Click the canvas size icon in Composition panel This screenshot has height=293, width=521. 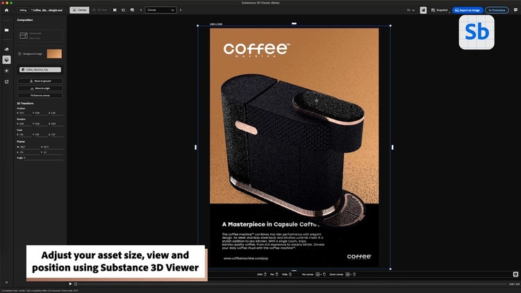23,35
